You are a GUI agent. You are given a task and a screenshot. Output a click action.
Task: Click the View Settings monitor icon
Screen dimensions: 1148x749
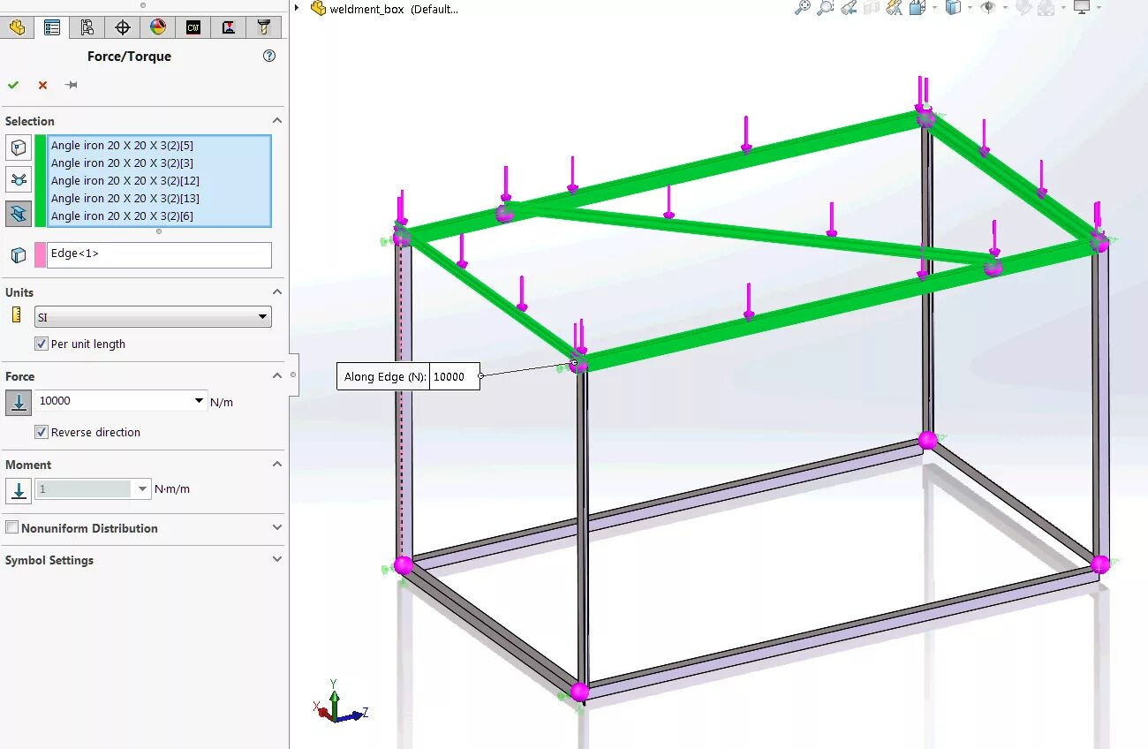(1083, 8)
